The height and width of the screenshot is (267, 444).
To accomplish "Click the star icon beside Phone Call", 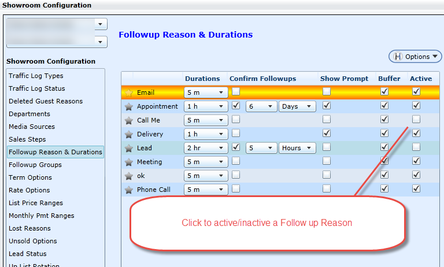I will pos(129,189).
